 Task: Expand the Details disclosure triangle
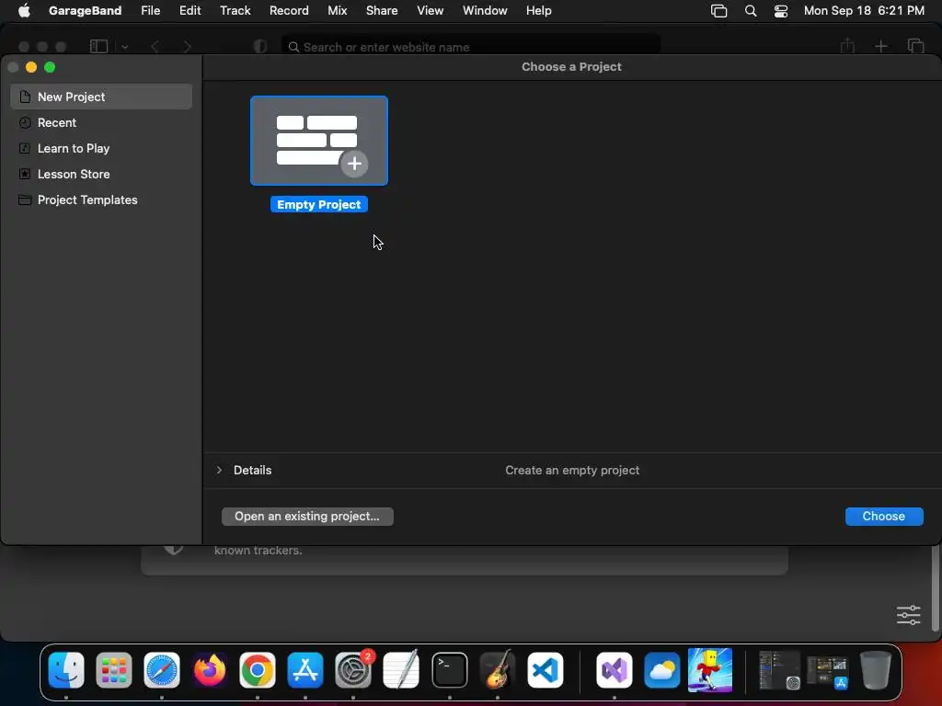(x=219, y=470)
